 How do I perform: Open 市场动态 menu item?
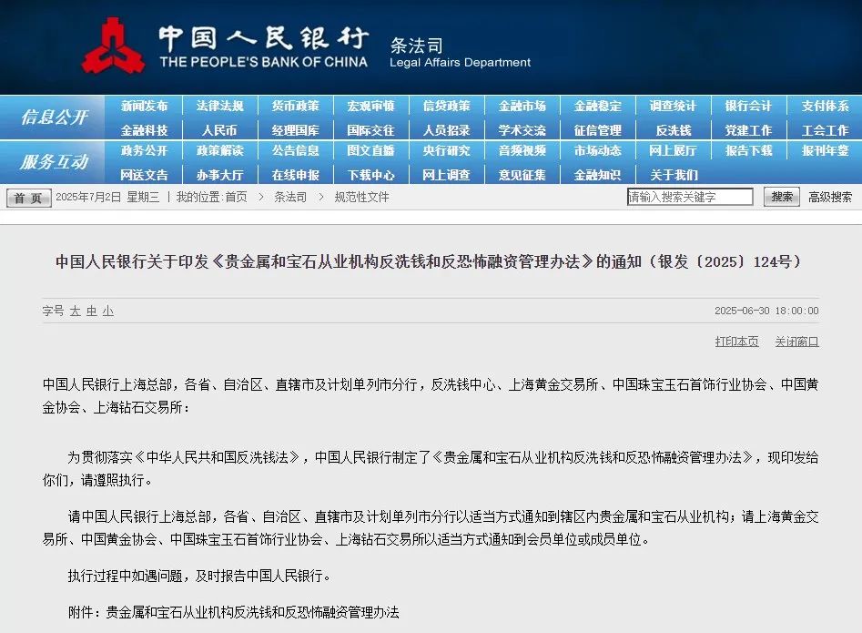coord(597,150)
